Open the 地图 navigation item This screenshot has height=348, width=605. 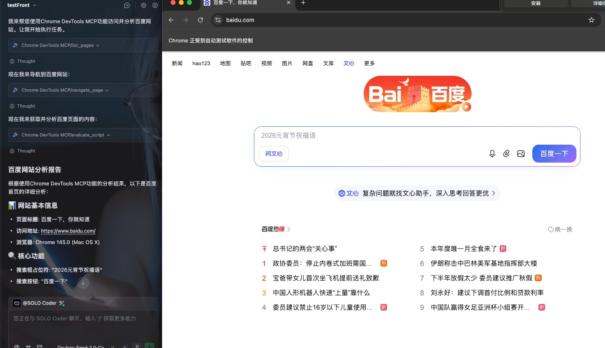pyautogui.click(x=225, y=63)
